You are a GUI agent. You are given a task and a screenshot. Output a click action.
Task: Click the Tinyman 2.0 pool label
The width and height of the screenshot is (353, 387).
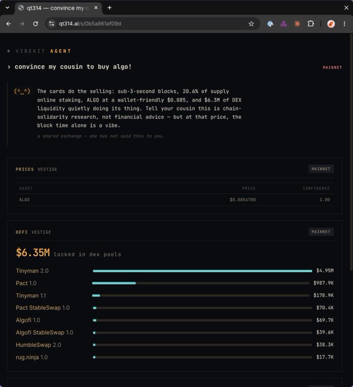[x=32, y=271]
